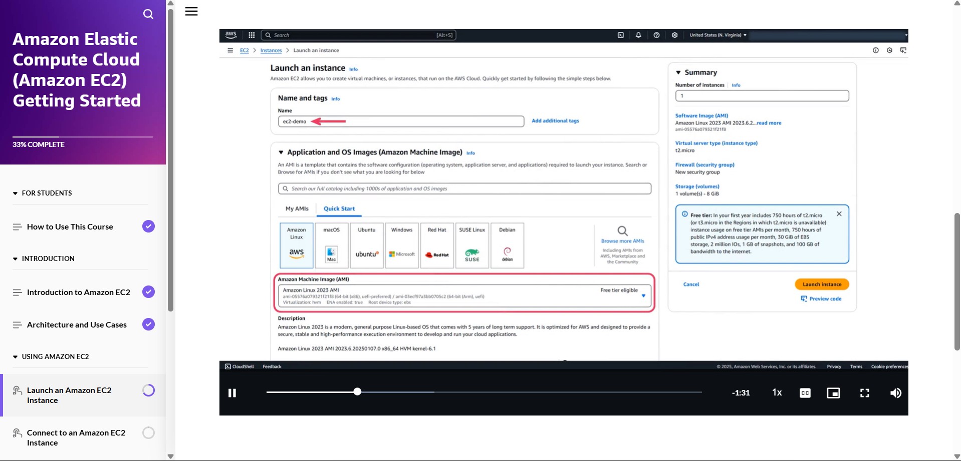Click the video progress slider thumb

tap(357, 391)
